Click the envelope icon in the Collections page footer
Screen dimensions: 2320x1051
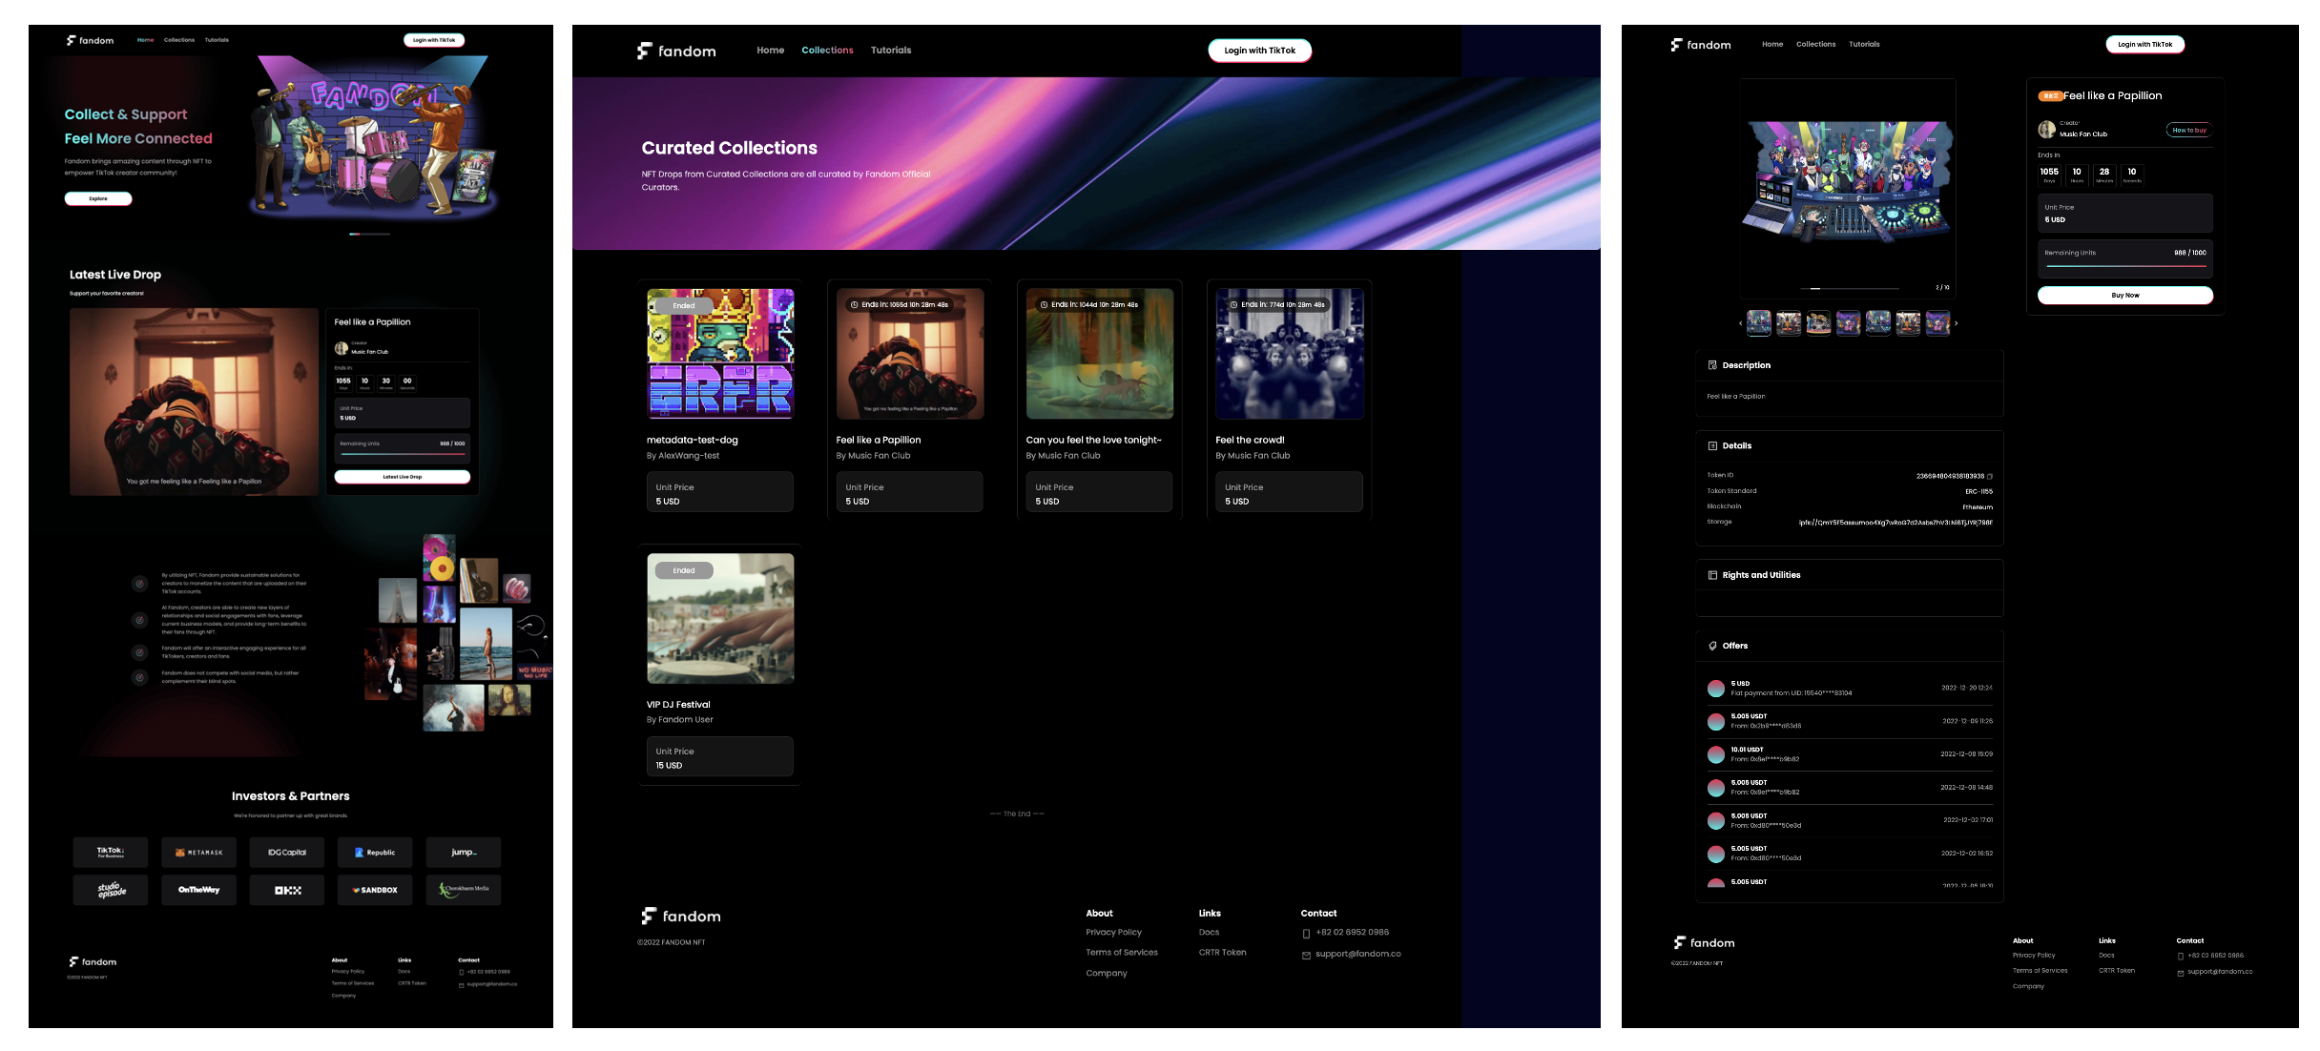point(1306,955)
